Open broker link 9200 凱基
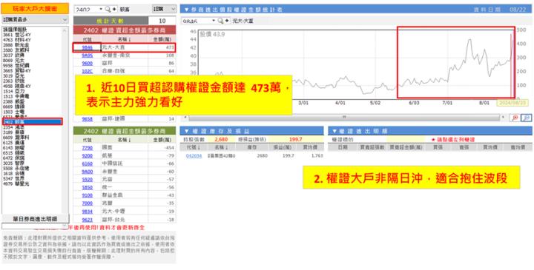The image size is (534, 270). 88,155
